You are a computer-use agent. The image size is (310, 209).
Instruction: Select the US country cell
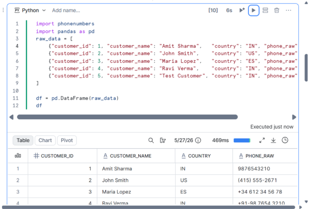204,180
